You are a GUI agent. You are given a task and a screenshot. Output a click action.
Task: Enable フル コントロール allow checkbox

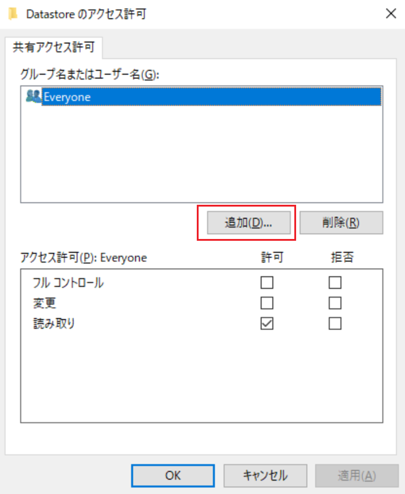(267, 283)
